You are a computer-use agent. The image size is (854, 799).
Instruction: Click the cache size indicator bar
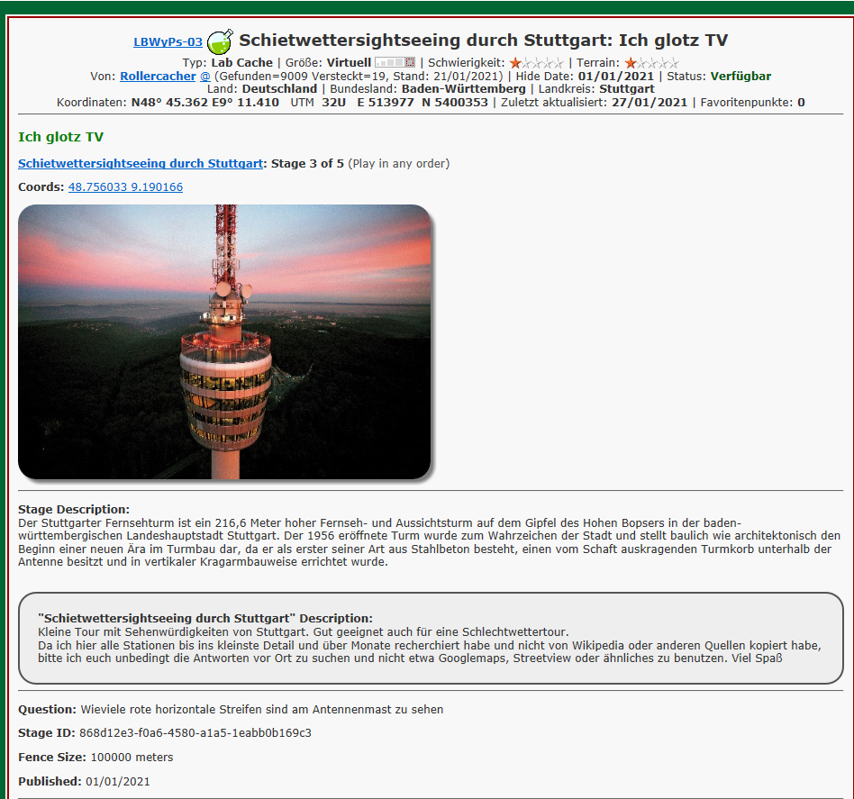pos(395,63)
